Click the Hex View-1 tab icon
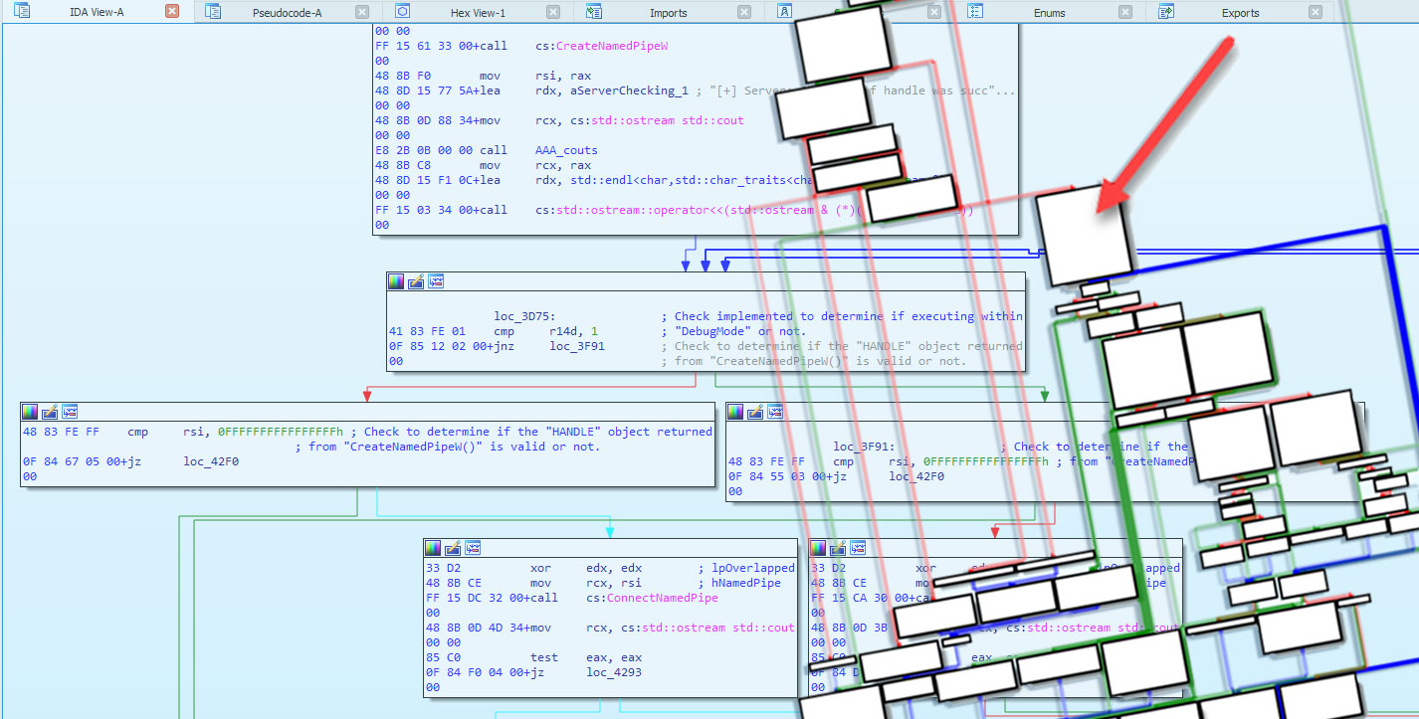Viewport: 1419px width, 719px height. tap(403, 12)
